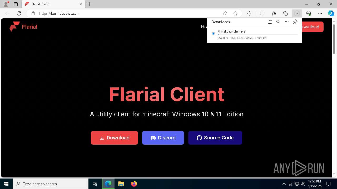Open a new tab with the plus button

pyautogui.click(x=90, y=4)
